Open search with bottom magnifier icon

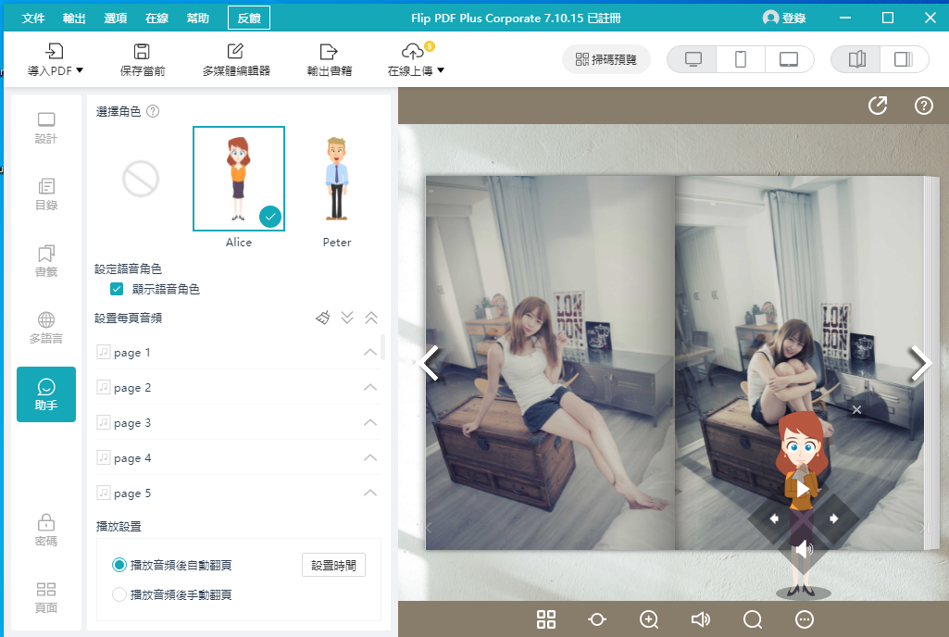tap(752, 619)
